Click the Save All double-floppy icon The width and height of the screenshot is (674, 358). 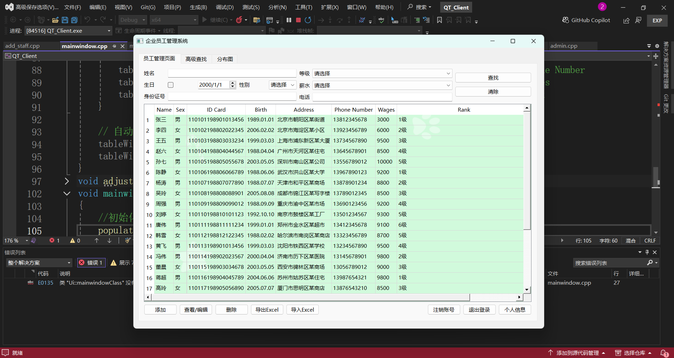[74, 20]
